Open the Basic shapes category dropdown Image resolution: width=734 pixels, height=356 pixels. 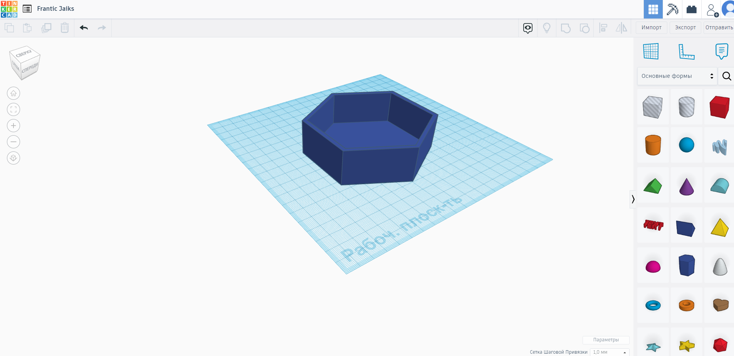point(677,76)
